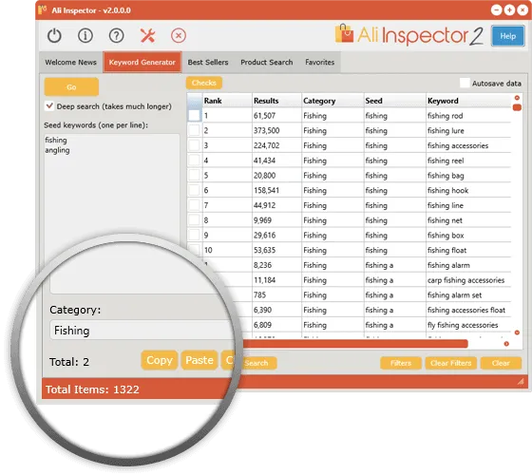Click the orange Go button

[x=71, y=87]
